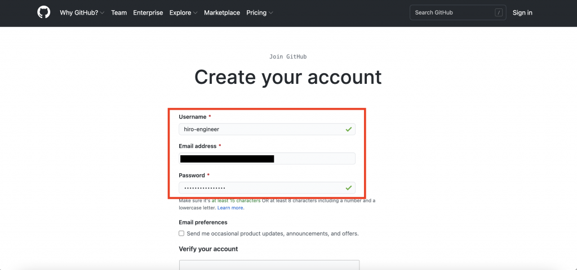Click the Email address input field
Viewport: 577px width, 270px height.
point(267,159)
